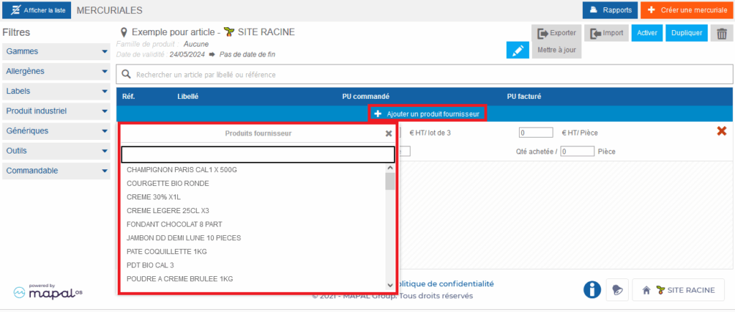The image size is (735, 312).
Task: Select CHAMPIGNON PARIS CAL1 X 500G
Action: (182, 170)
